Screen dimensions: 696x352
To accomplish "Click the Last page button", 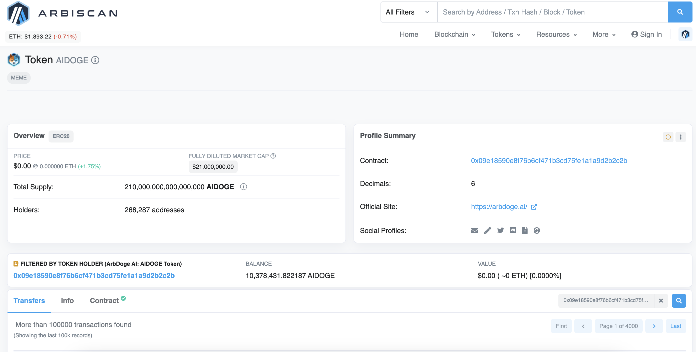I will 675,326.
